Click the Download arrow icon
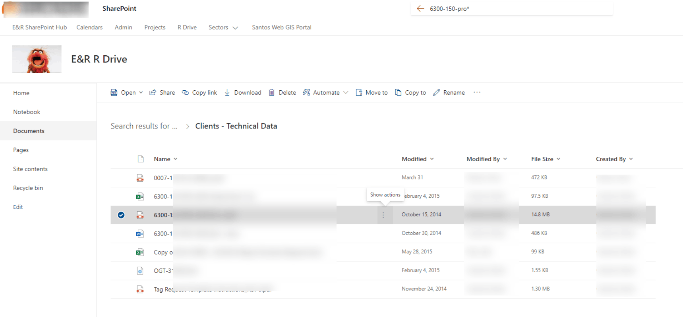The width and height of the screenshot is (683, 317). pos(227,93)
